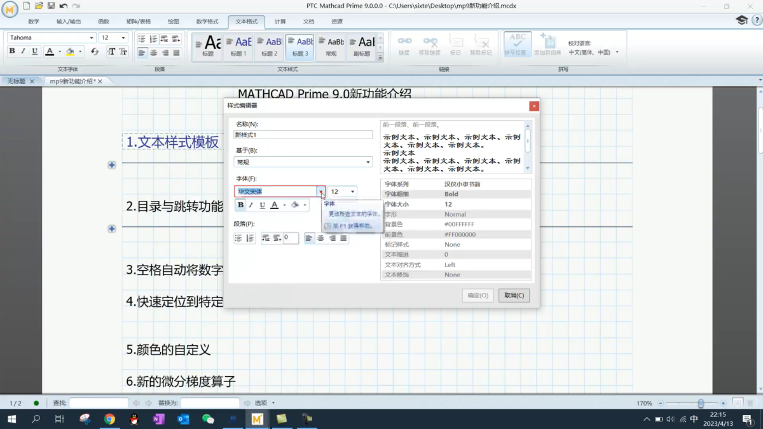Open the 数学 ribbon tab
The width and height of the screenshot is (763, 429).
[x=34, y=22]
